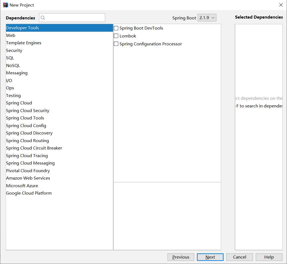The width and height of the screenshot is (287, 264).
Task: Select the Spring Cloud category
Action: pyautogui.click(x=59, y=103)
